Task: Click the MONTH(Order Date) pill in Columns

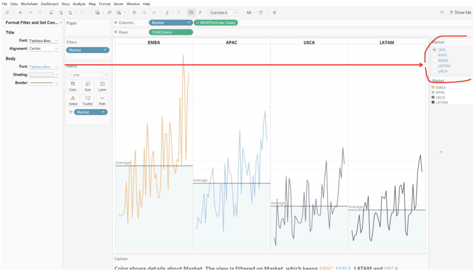Action: (x=216, y=23)
